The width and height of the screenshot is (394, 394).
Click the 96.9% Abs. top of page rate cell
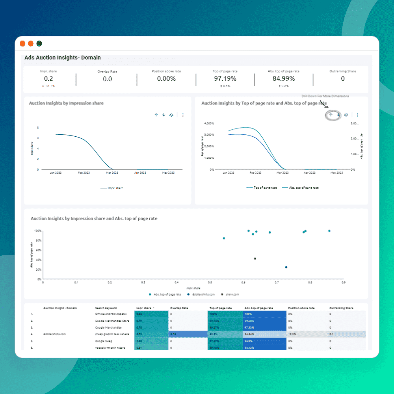[265, 341]
